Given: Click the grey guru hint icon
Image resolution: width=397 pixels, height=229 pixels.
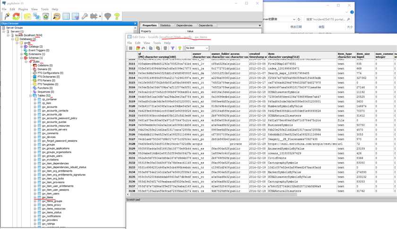Looking at the screenshot, I should coord(108,16).
